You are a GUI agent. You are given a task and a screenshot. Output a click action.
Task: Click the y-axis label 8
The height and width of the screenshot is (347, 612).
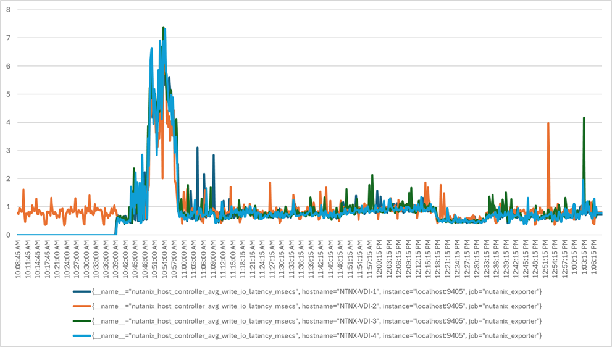(x=8, y=10)
